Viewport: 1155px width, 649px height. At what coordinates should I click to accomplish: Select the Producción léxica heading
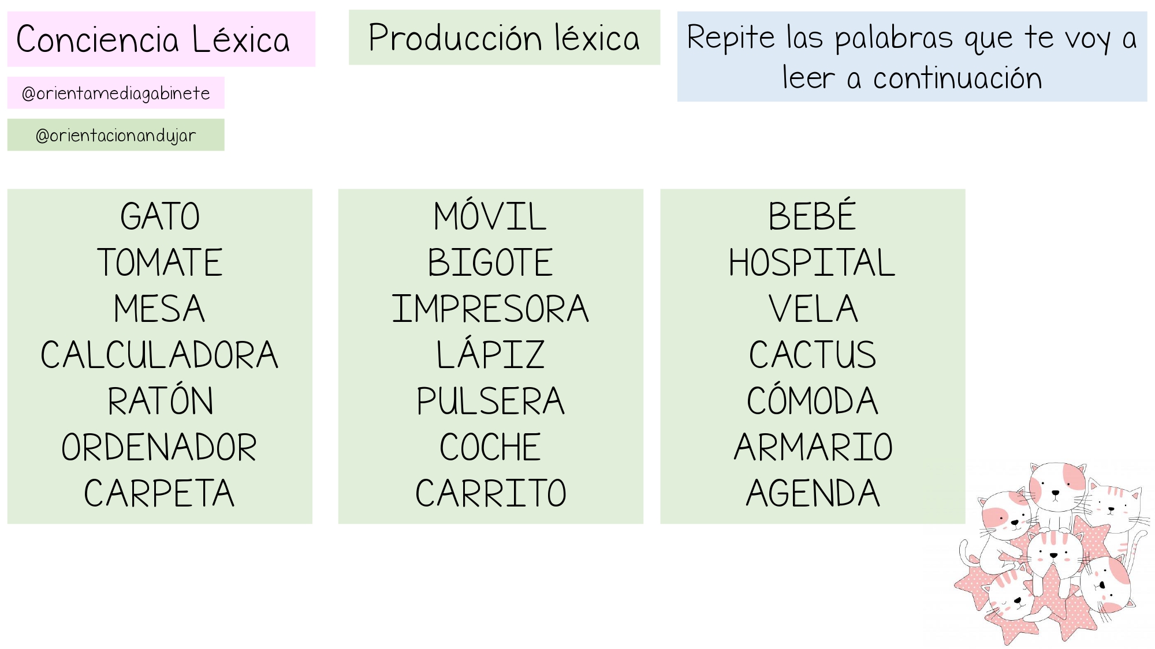point(504,37)
